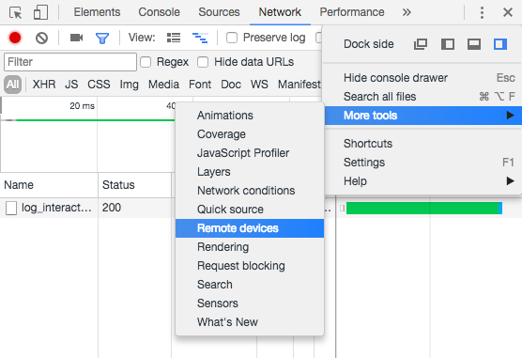
Task: Expand the Help submenu arrow
Action: click(x=510, y=181)
